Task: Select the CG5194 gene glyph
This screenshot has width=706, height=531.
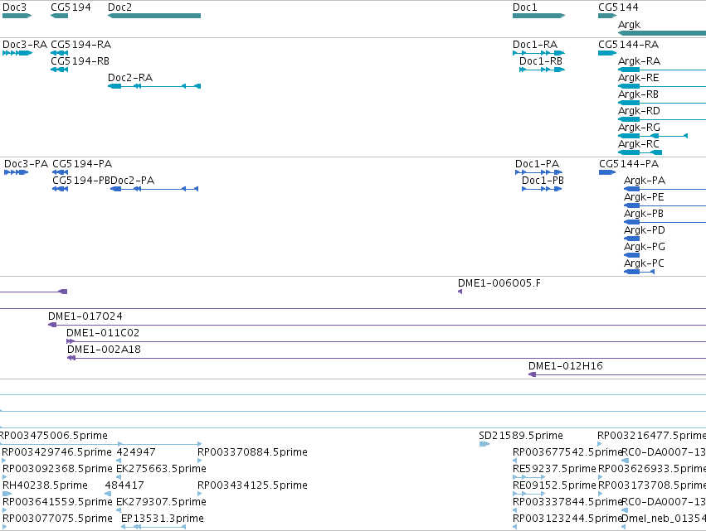Action: tap(59, 16)
